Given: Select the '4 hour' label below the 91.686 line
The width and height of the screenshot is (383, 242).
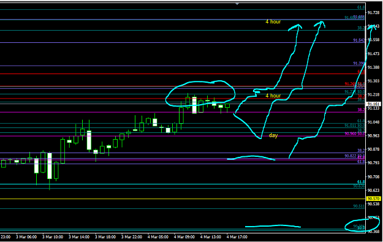Looking at the screenshot, I should click(x=273, y=21).
